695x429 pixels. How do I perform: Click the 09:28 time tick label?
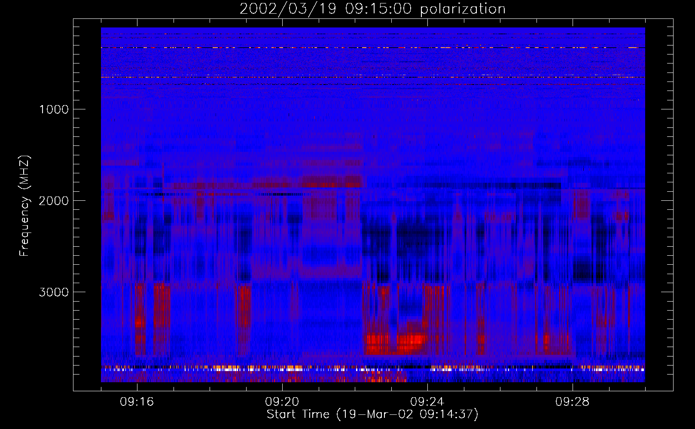pyautogui.click(x=573, y=402)
